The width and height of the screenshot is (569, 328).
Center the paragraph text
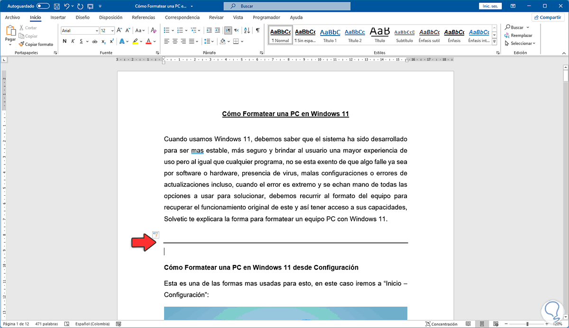pos(175,42)
